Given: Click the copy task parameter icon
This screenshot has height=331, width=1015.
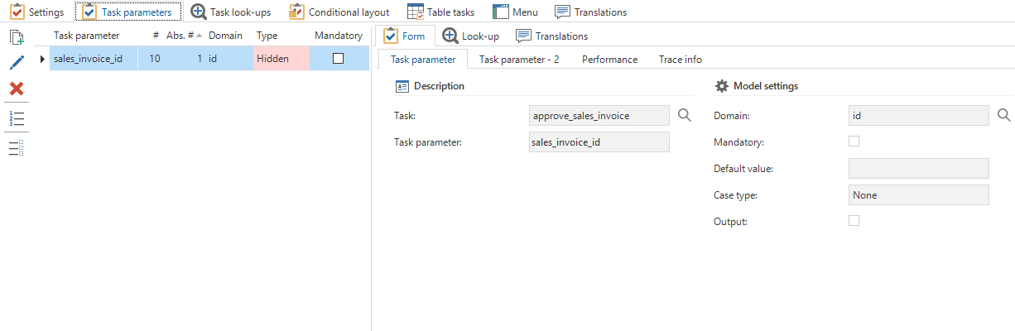Looking at the screenshot, I should (17, 37).
